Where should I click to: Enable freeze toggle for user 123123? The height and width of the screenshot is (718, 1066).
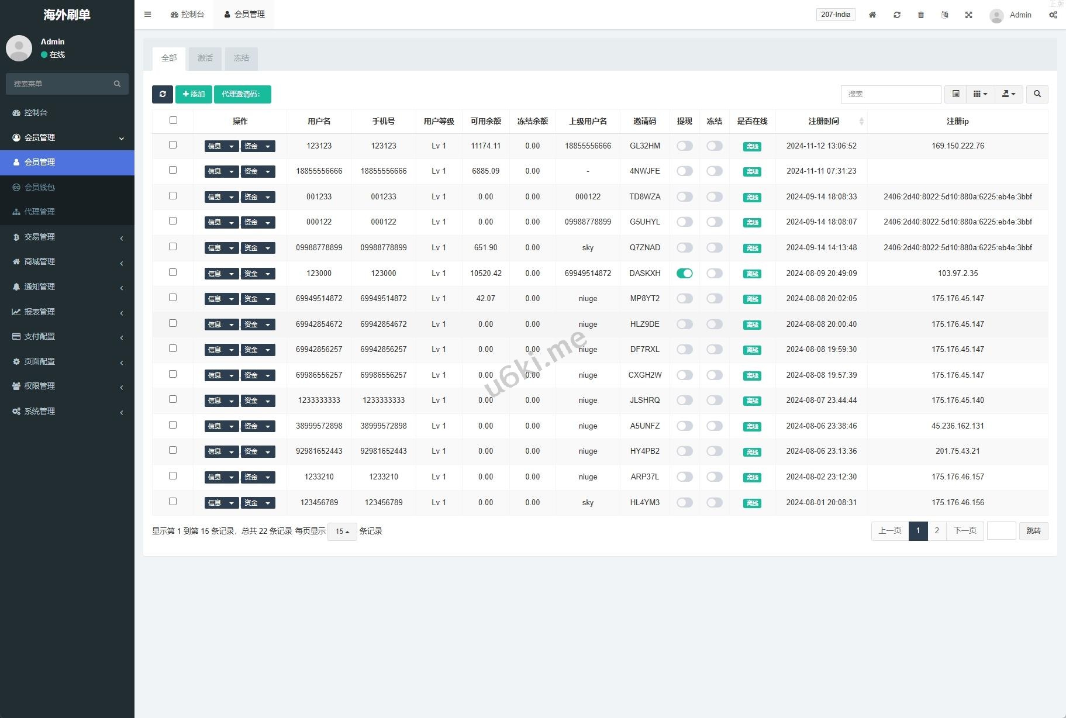pyautogui.click(x=714, y=146)
